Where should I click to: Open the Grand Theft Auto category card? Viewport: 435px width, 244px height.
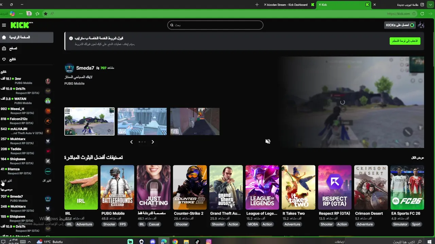(x=226, y=187)
